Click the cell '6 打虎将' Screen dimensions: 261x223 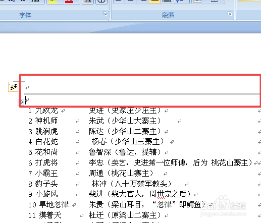(43, 163)
